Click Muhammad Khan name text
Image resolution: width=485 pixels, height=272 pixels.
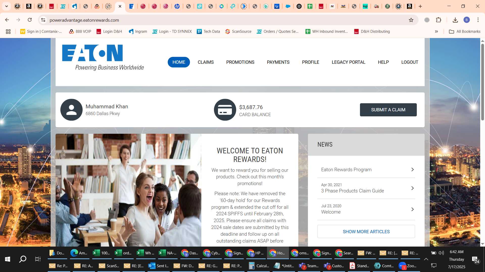click(107, 107)
